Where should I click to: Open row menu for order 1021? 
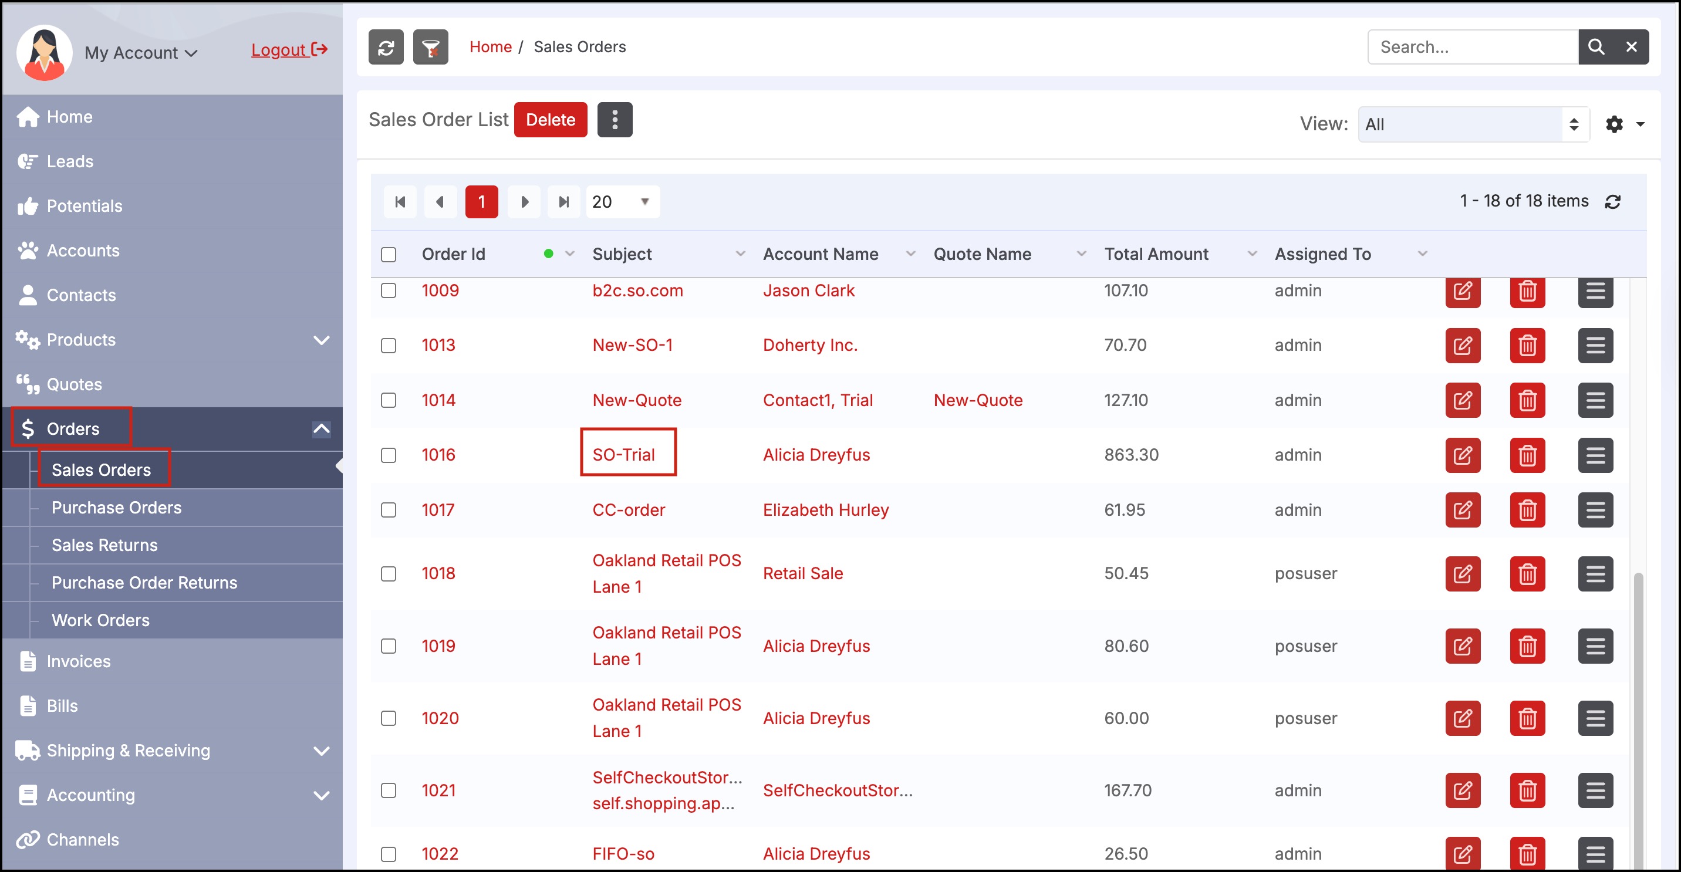(1595, 790)
